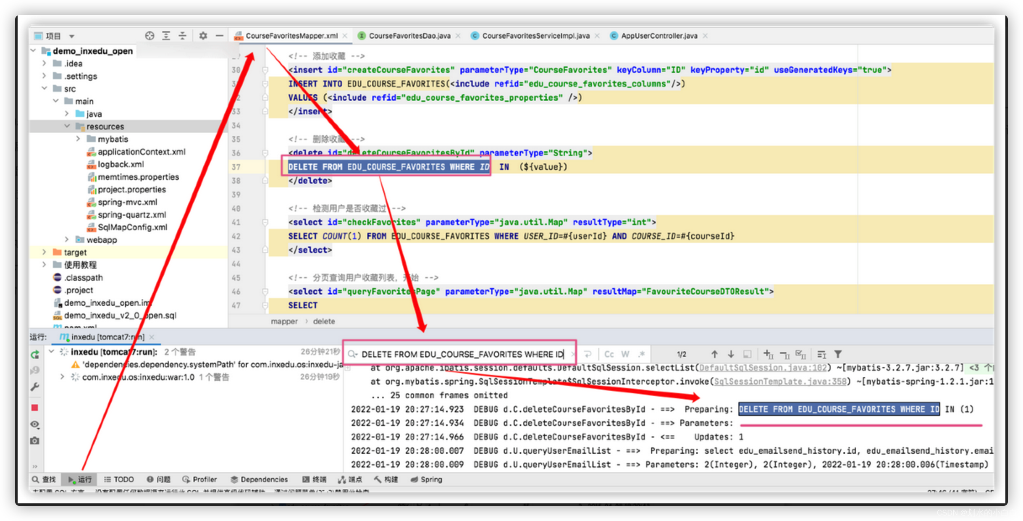Click the yellow warning icon for dependency.systemPath
The height and width of the screenshot is (521, 1023).
click(76, 364)
